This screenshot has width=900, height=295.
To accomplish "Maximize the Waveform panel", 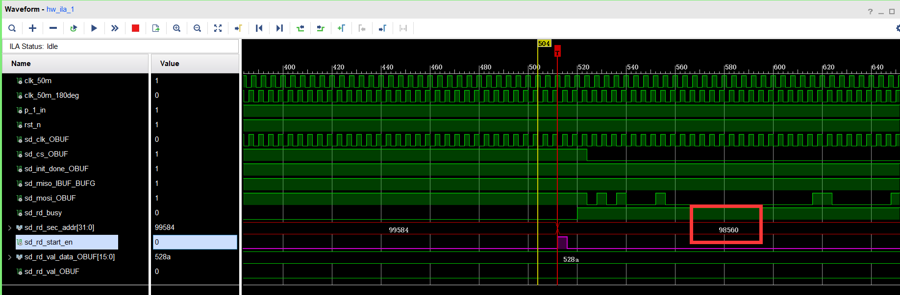I will click(x=892, y=11).
